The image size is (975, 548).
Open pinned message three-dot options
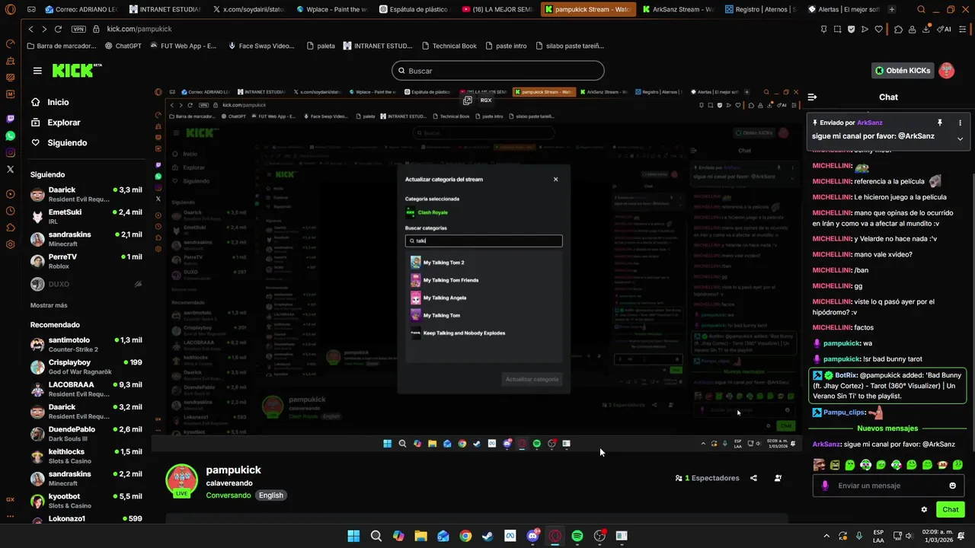pos(960,123)
